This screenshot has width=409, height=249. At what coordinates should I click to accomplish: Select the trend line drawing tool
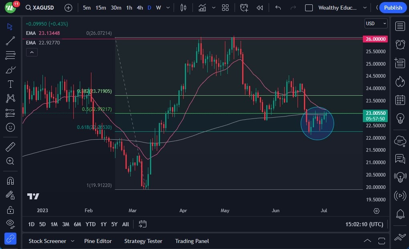click(10, 40)
